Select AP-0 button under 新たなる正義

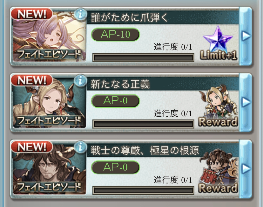(115, 101)
